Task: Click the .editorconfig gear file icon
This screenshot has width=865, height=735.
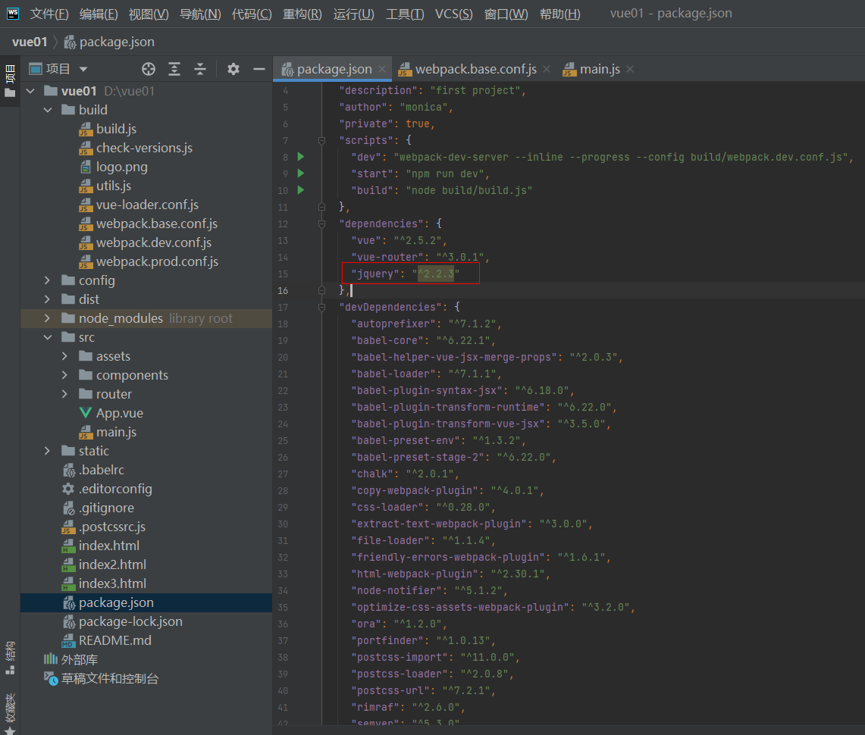Action: (x=68, y=489)
